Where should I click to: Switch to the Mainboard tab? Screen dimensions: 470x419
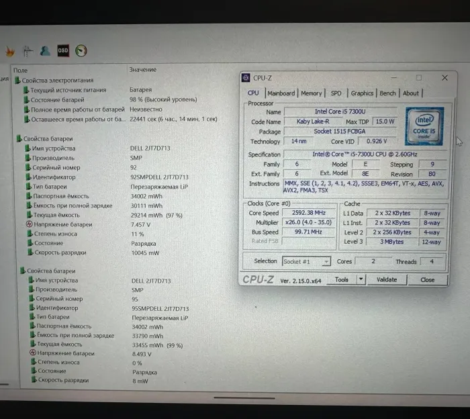point(281,93)
